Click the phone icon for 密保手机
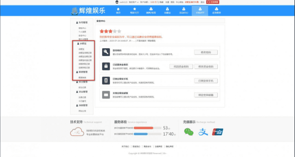This screenshot has width=295, height=157. [106, 80]
